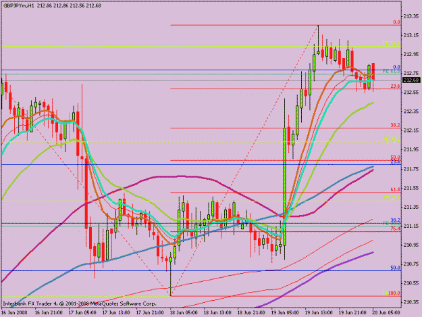Click the 20 Jun 05:00 time label
The width and height of the screenshot is (422, 317).
click(x=386, y=313)
